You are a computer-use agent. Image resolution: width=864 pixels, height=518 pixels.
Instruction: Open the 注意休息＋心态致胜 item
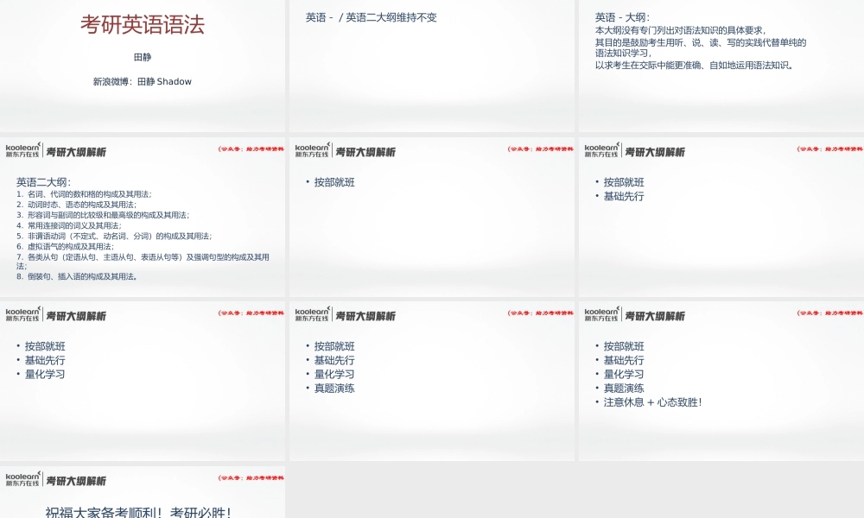click(x=653, y=401)
